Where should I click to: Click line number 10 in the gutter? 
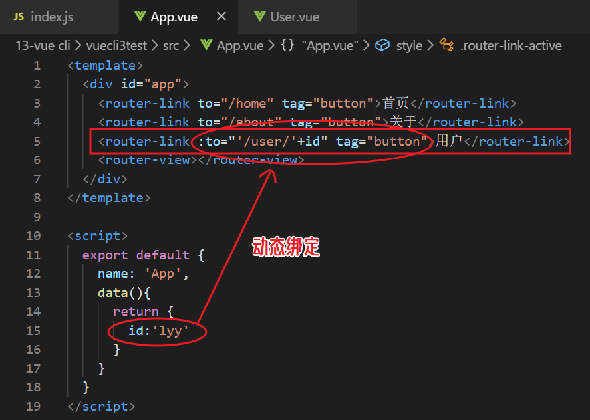33,236
